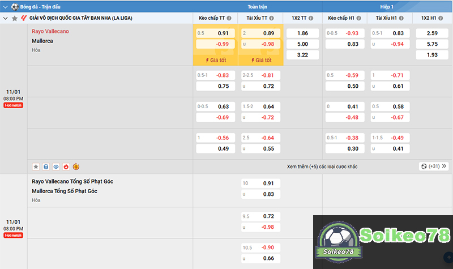Toggle the favorite star for the Rayo Vallecano match

36,166
